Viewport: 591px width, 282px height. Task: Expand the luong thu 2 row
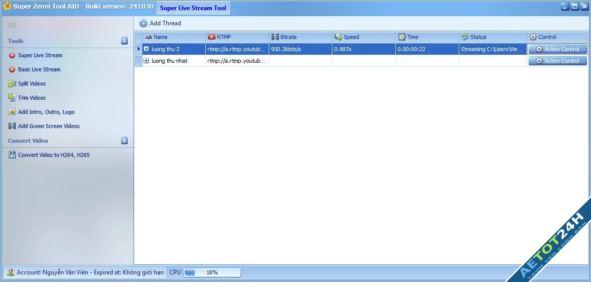pyautogui.click(x=146, y=49)
